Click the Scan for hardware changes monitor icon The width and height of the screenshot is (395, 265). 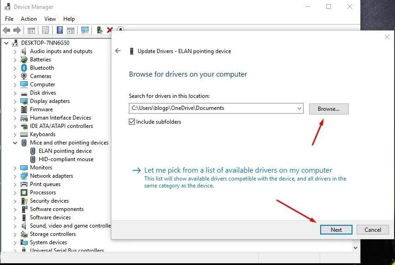tap(85, 30)
